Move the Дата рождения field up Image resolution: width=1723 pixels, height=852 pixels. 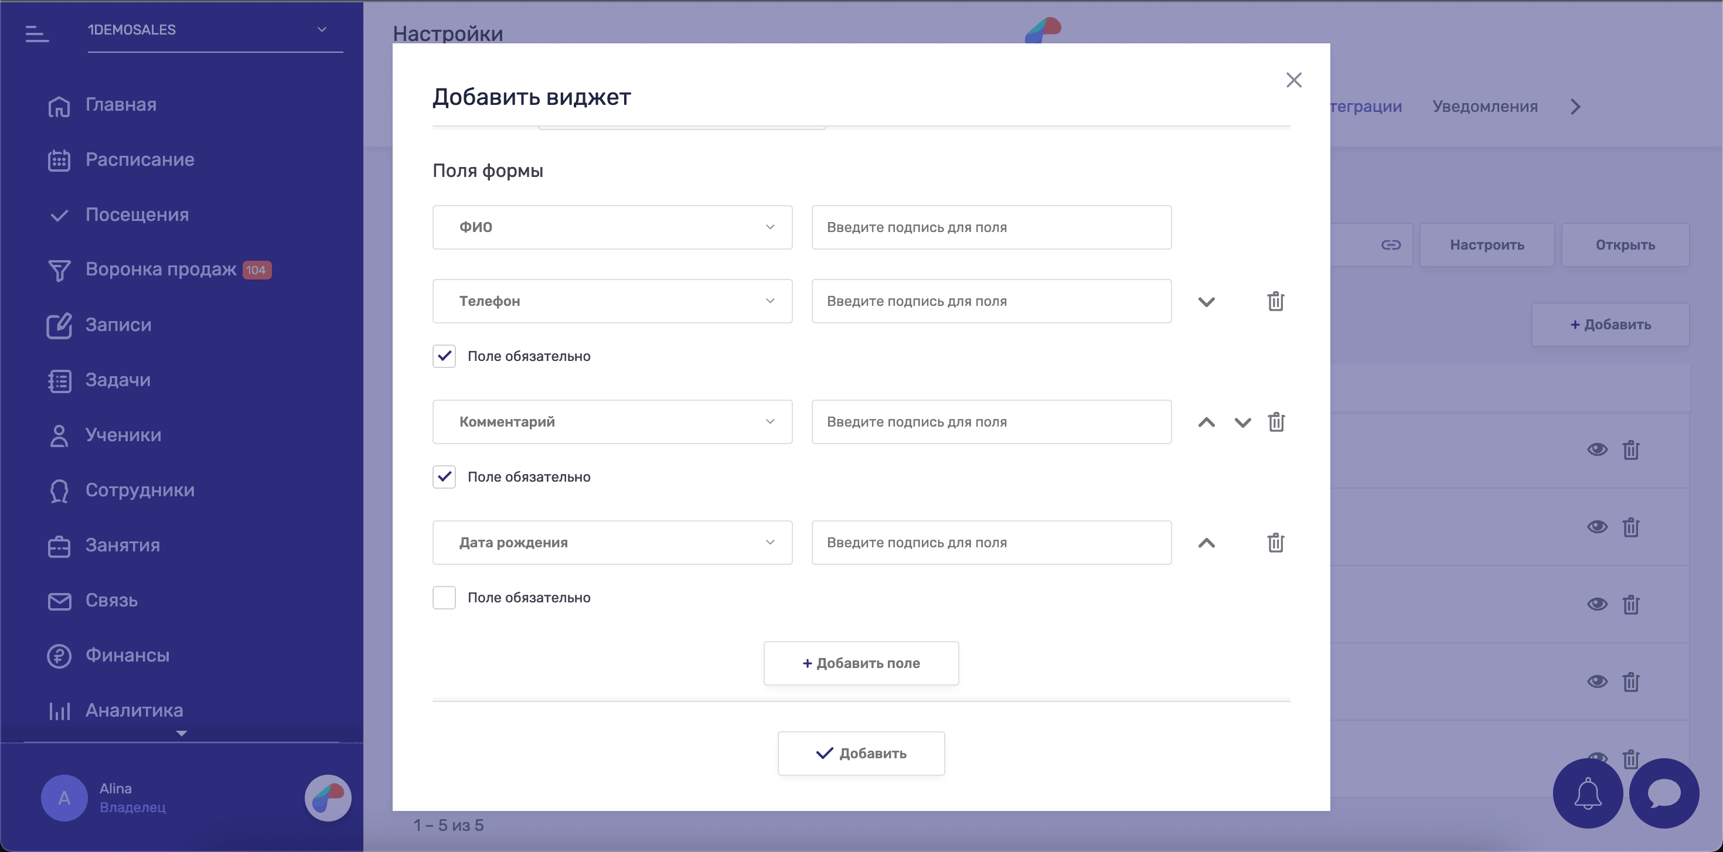(1206, 543)
